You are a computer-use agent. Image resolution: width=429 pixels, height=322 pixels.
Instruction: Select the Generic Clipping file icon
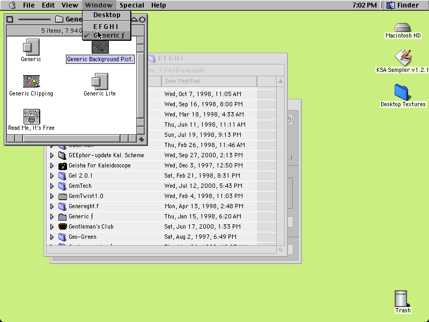(x=31, y=82)
